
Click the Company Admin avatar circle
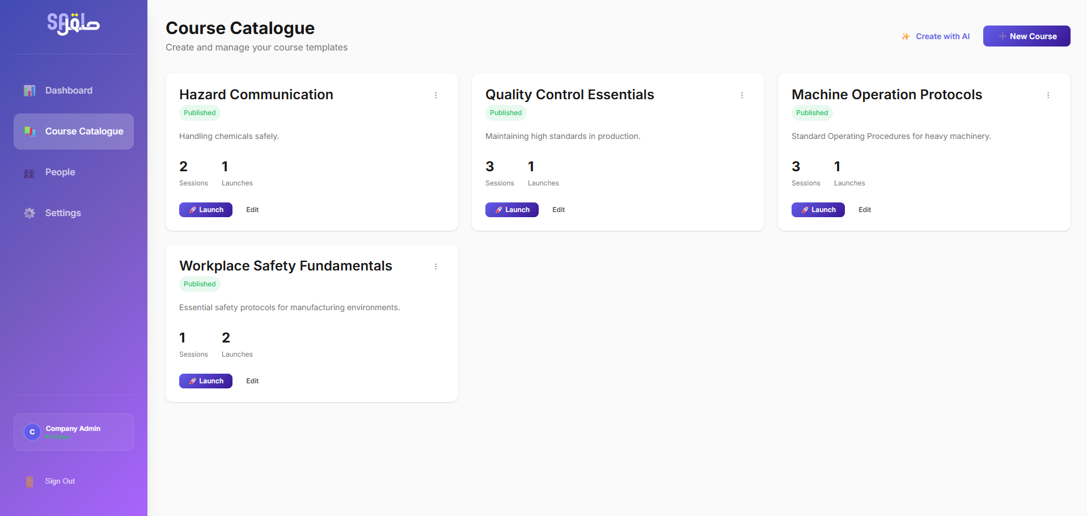click(x=32, y=432)
